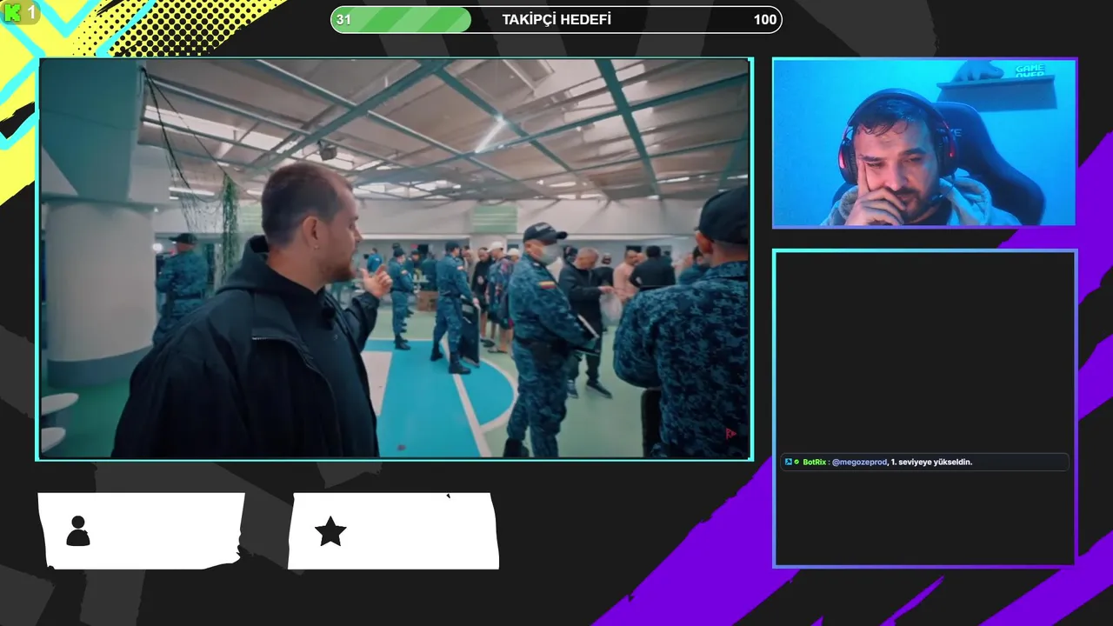Click the follower goal progress bar
The height and width of the screenshot is (626, 1113).
point(556,19)
